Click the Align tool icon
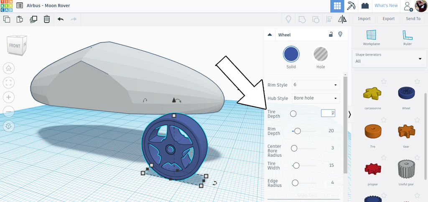Viewport: 428px width, 202px height. pos(329,19)
